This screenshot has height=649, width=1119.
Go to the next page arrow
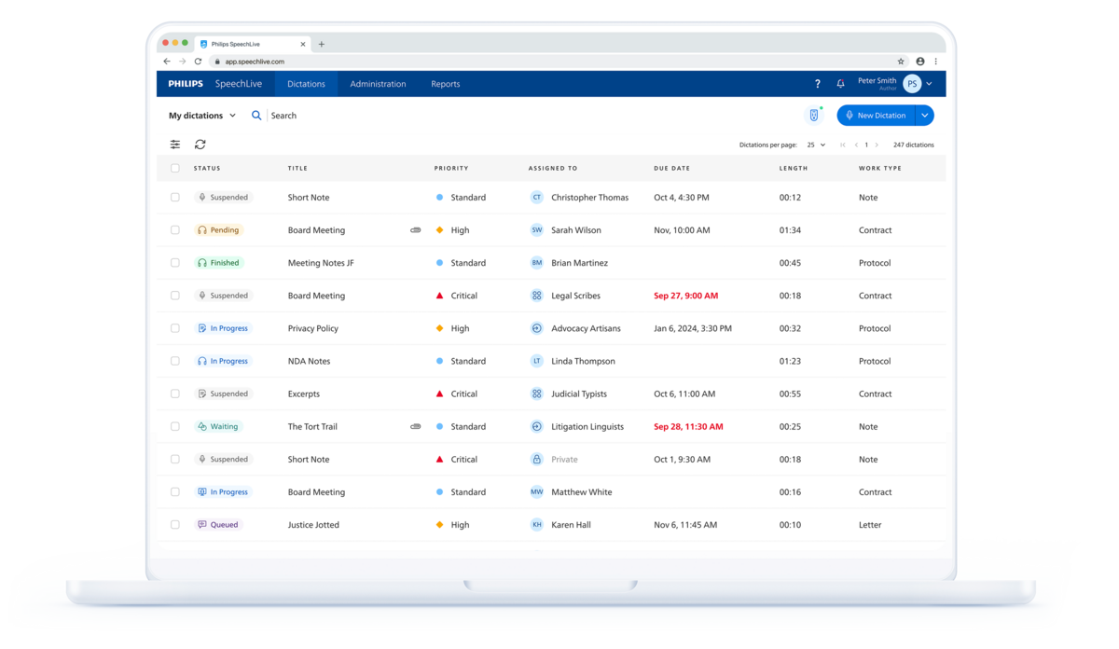(877, 145)
